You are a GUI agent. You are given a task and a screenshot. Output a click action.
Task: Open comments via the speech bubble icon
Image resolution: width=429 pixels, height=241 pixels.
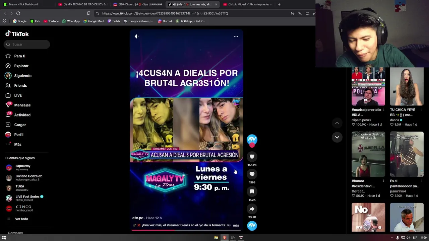tap(252, 174)
